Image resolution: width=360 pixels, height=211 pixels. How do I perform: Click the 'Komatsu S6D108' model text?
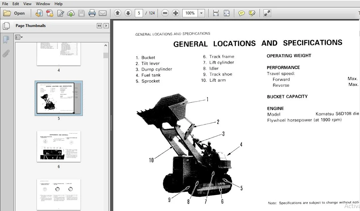tap(333, 114)
